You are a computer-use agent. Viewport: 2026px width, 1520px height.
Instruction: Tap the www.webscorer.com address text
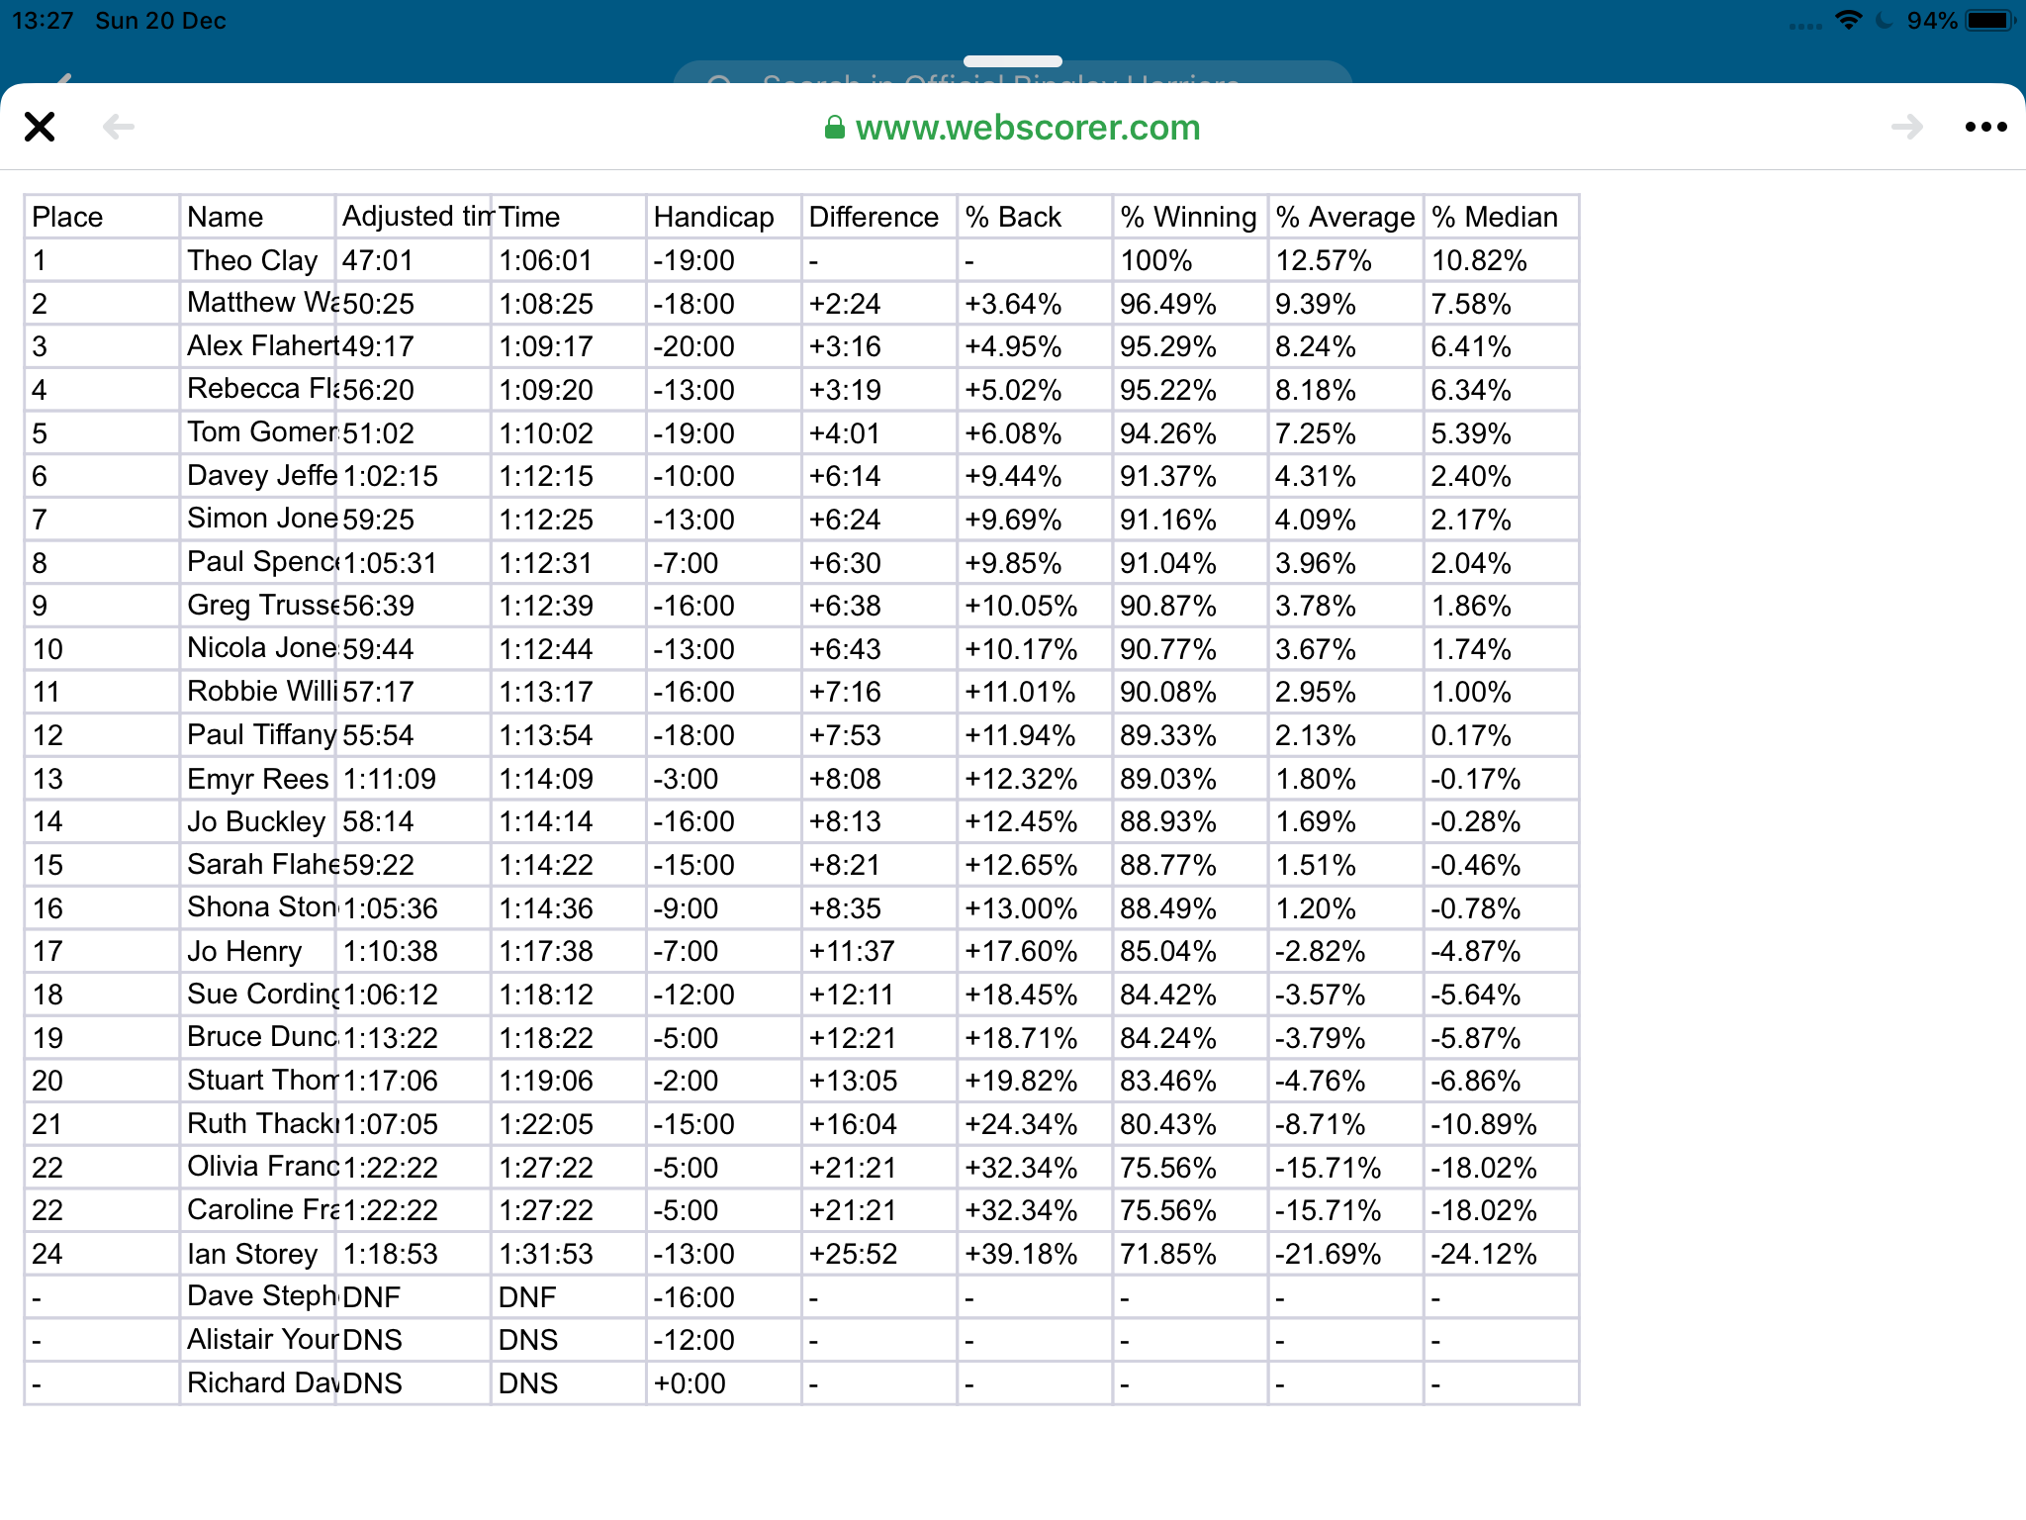coord(1027,128)
